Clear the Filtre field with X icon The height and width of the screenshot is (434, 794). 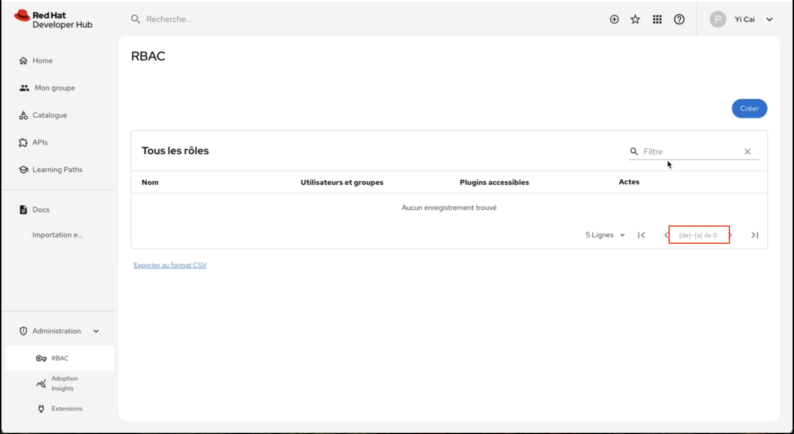coord(747,152)
